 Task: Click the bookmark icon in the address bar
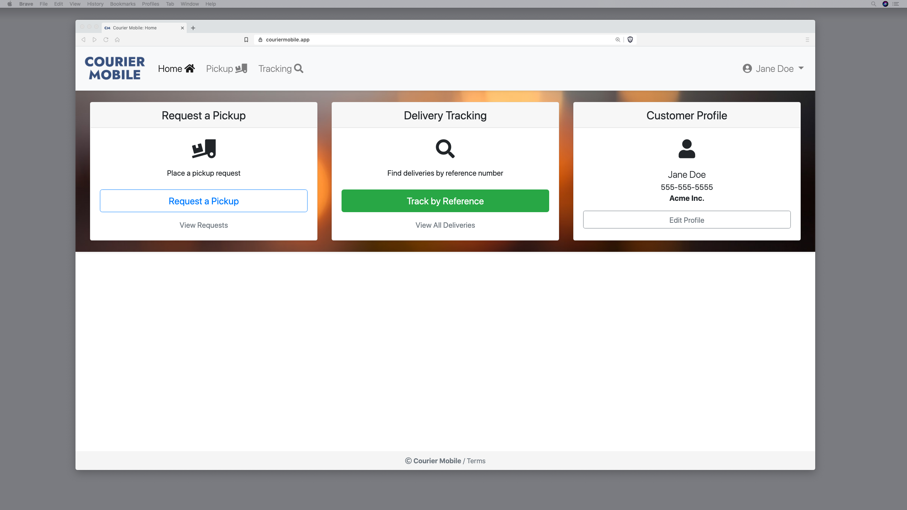pyautogui.click(x=246, y=40)
